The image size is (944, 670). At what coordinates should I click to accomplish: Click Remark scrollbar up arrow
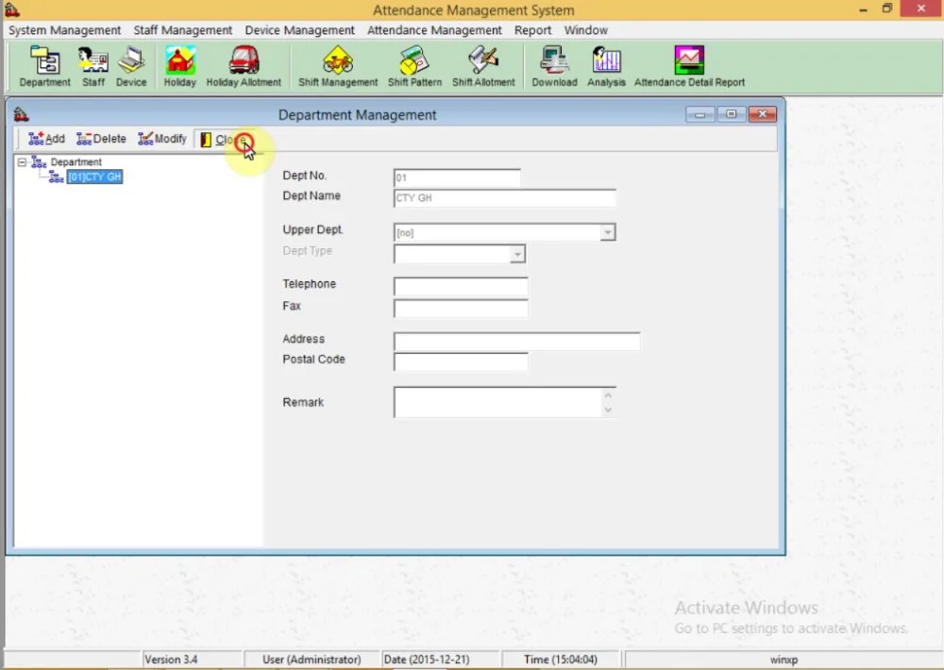pyautogui.click(x=608, y=395)
